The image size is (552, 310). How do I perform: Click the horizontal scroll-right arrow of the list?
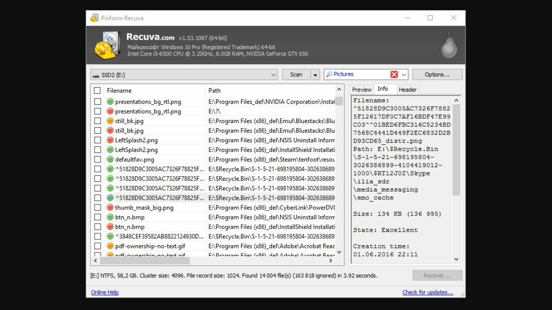pos(330,260)
